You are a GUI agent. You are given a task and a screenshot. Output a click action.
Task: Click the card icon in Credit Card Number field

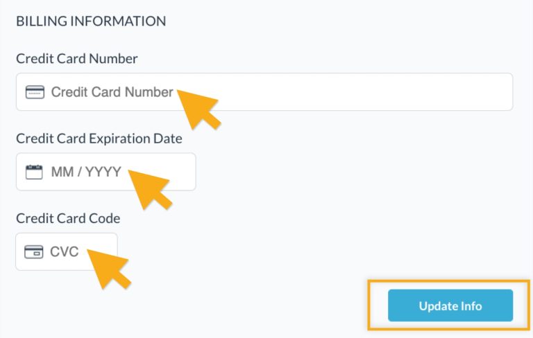pyautogui.click(x=35, y=92)
